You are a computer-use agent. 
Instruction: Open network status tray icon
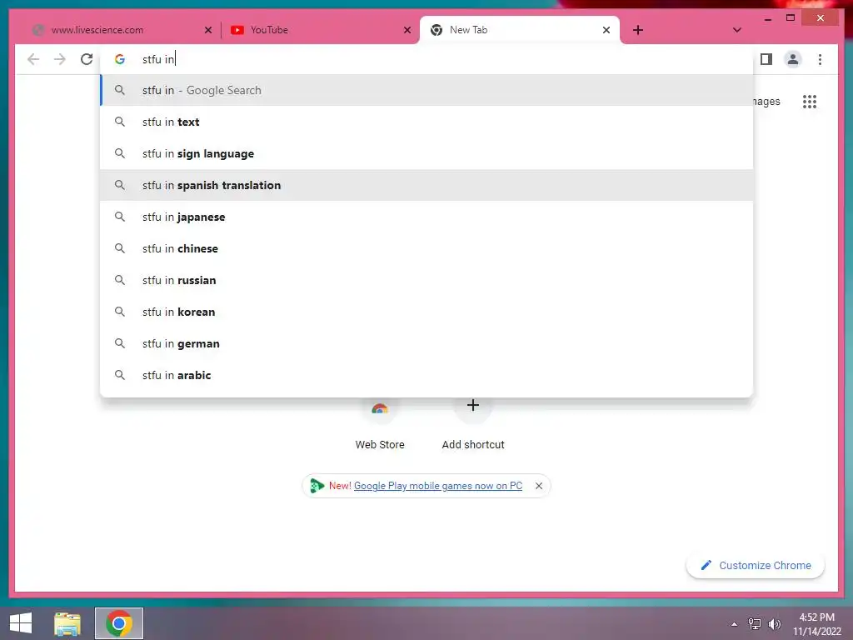point(754,624)
